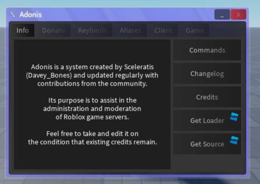Click the text "the condition that existing credits remain."

tap(93, 142)
